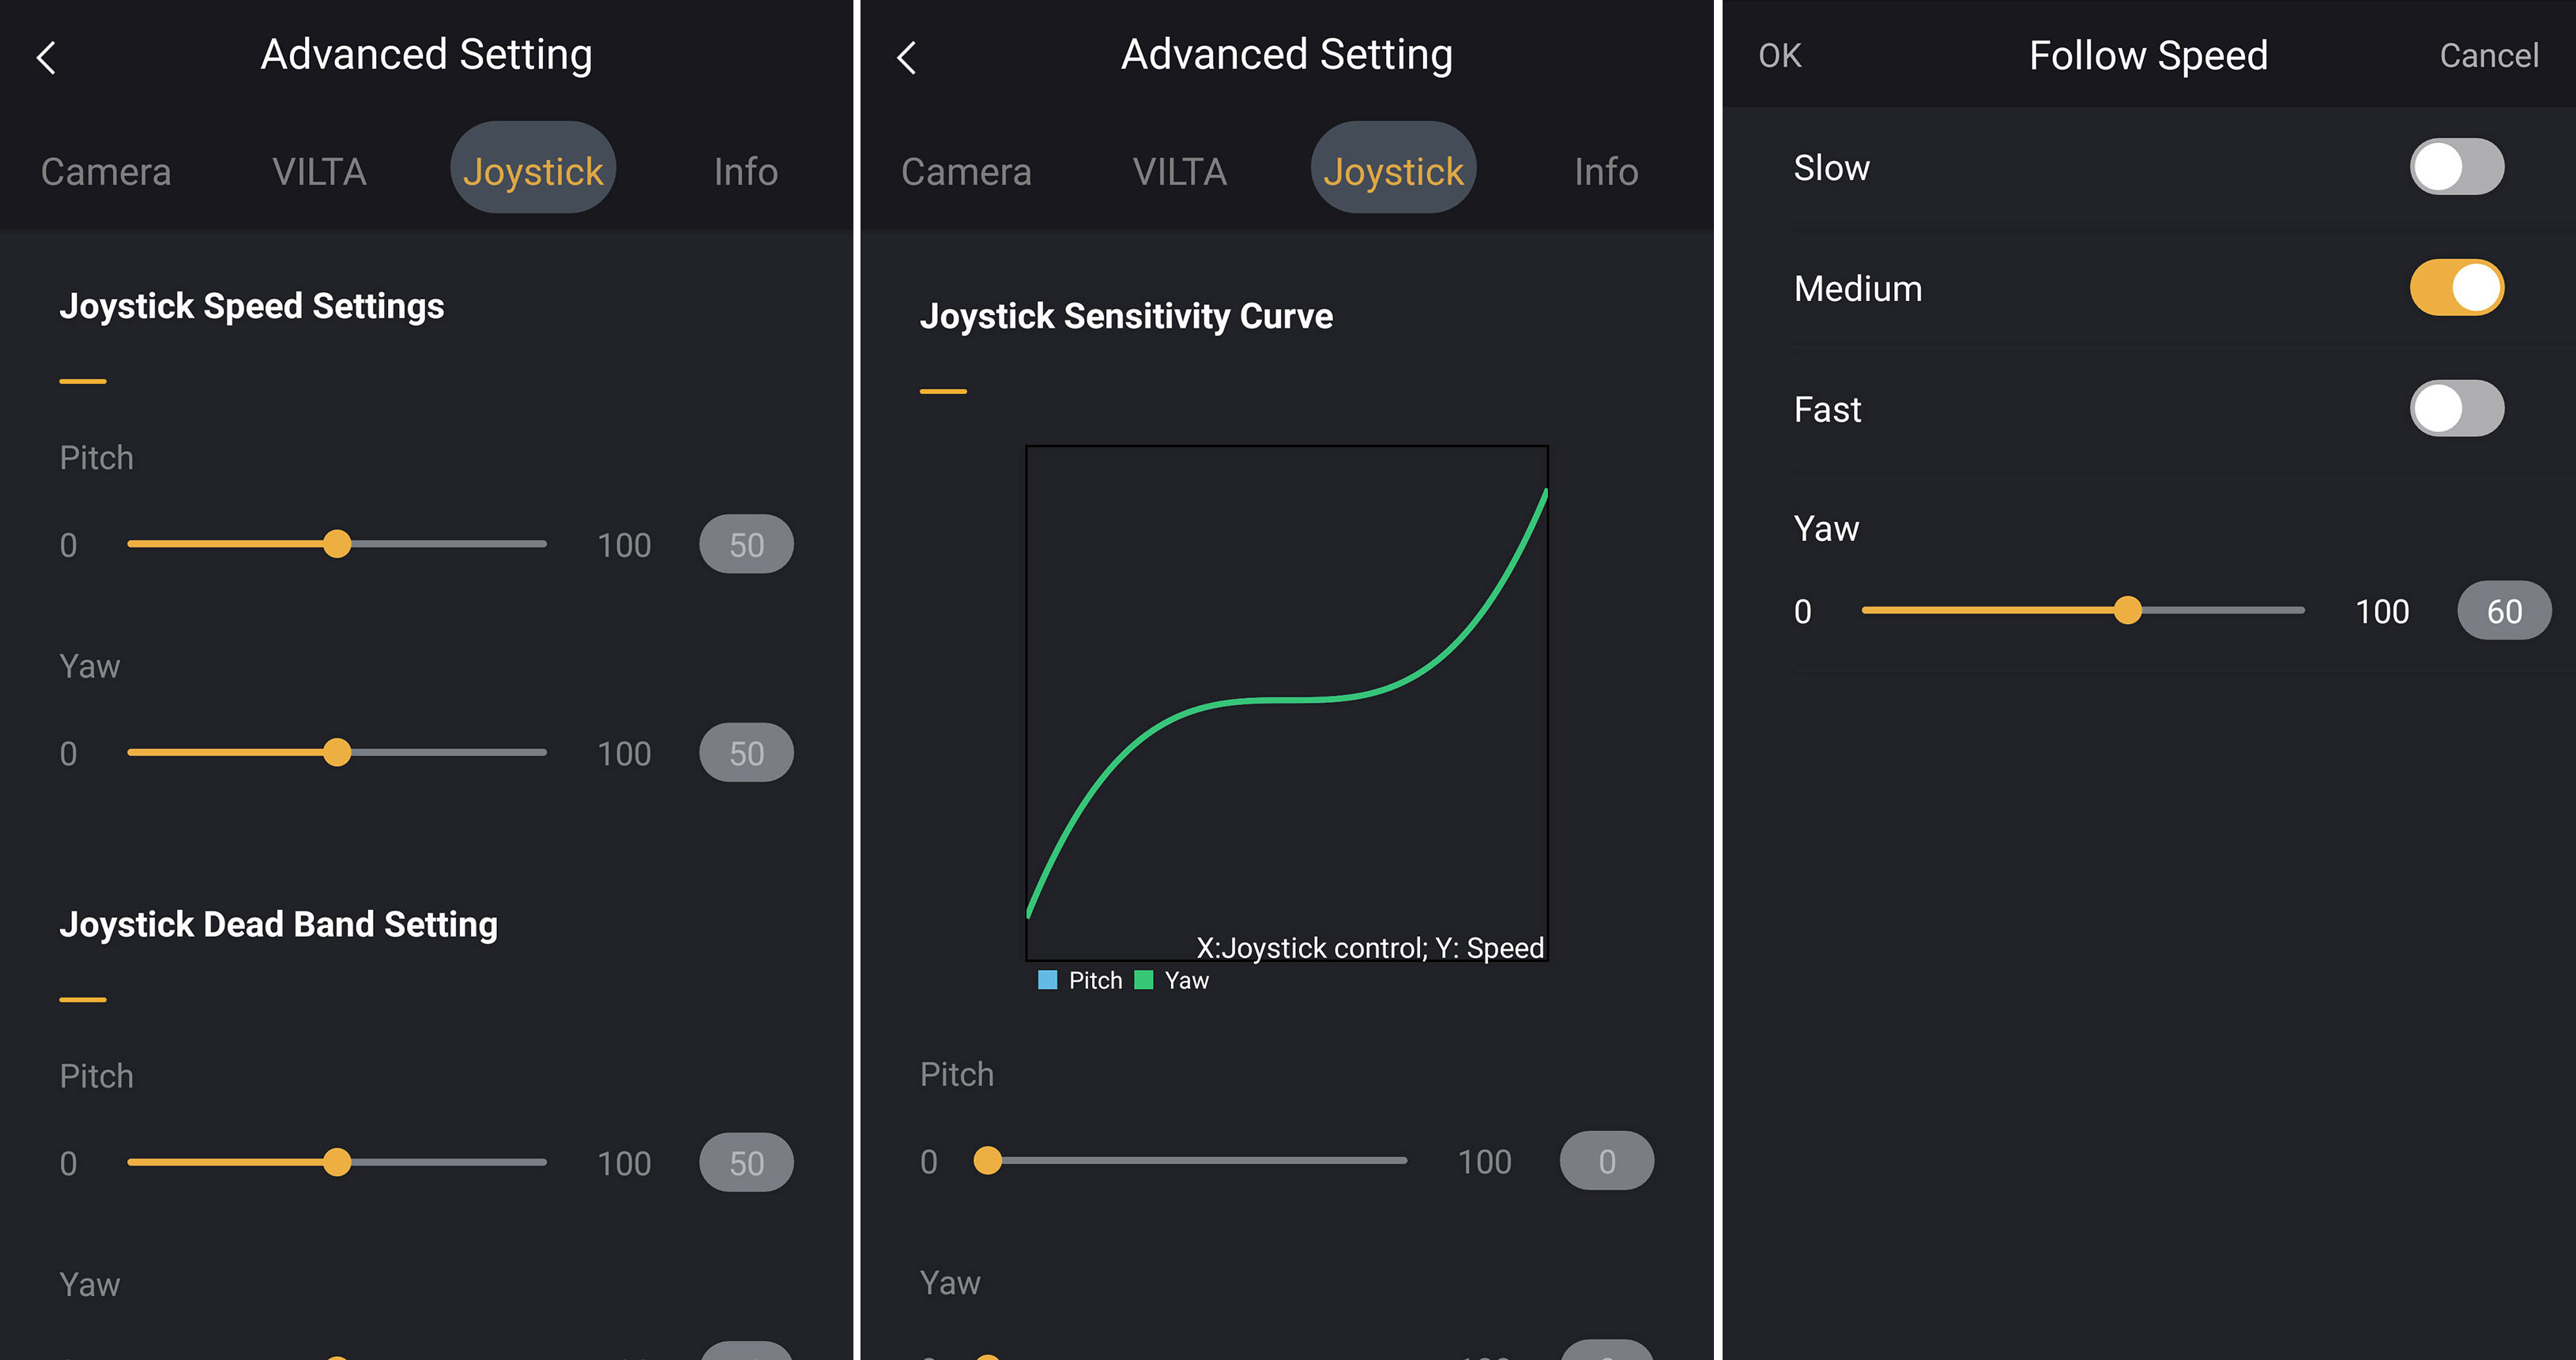The image size is (2576, 1360).
Task: Edit the Follow Speed Yaw value field showing 60
Action: (2503, 610)
